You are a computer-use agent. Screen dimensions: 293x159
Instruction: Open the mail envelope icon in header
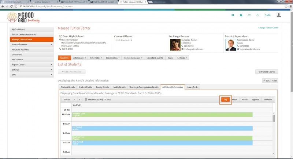click(x=249, y=15)
